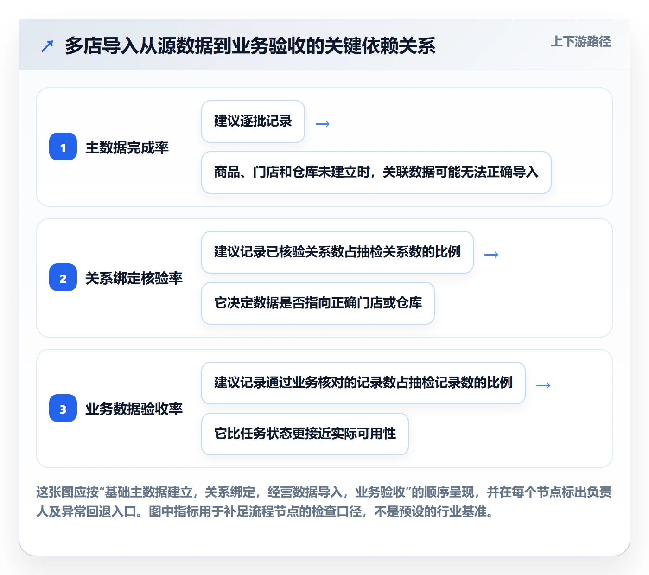Open the 它决定数据是否指向正确门店或仓库 box
This screenshot has width=649, height=575.
coord(318,303)
